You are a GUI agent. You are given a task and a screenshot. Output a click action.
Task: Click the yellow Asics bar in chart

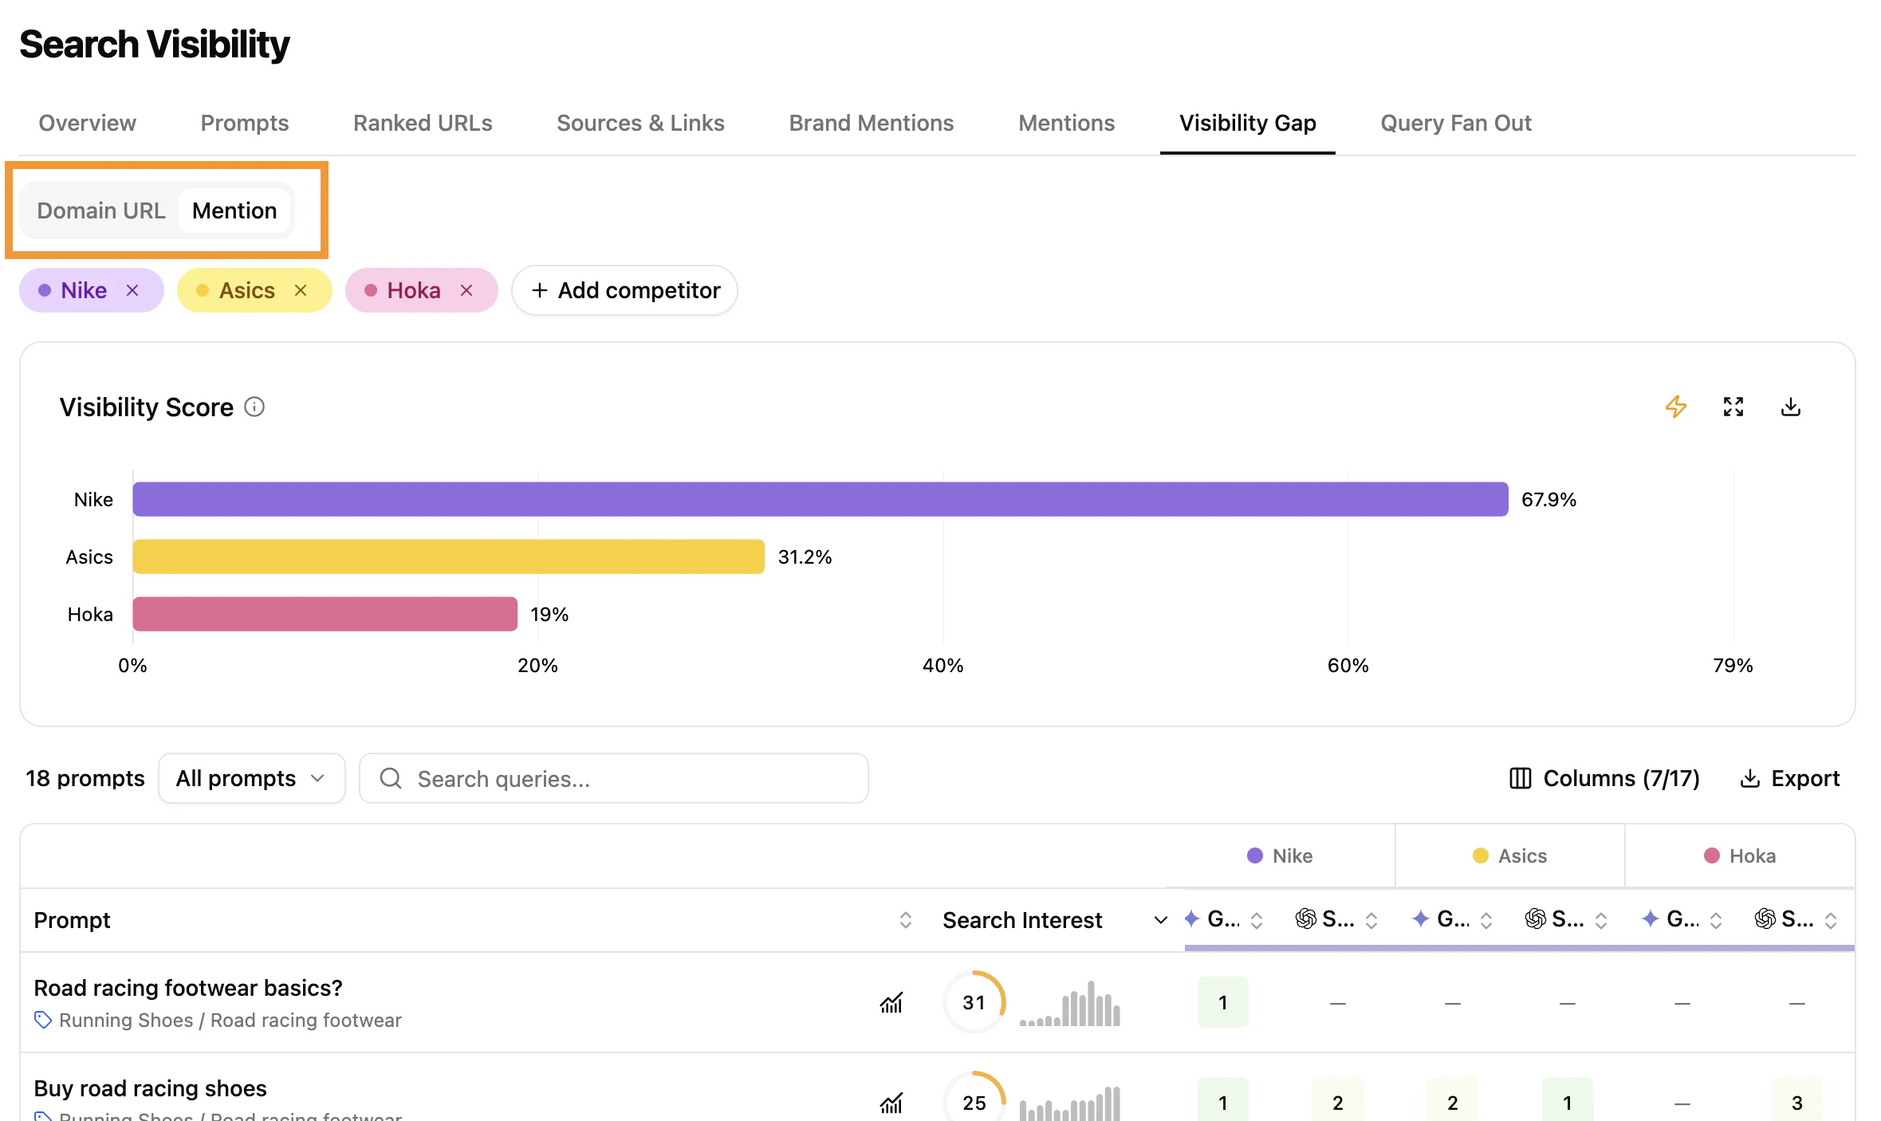click(449, 557)
